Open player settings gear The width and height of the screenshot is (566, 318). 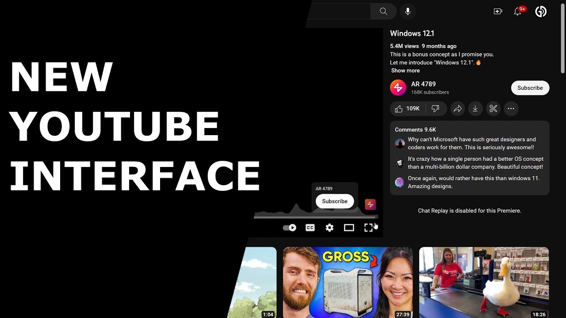point(329,228)
